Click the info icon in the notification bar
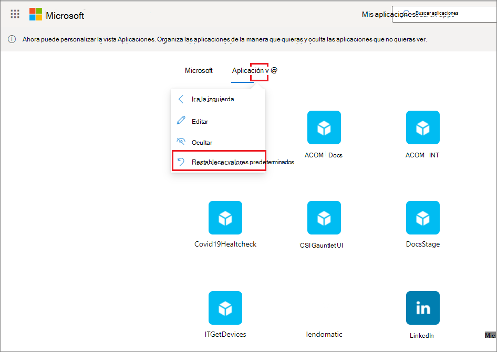The width and height of the screenshot is (497, 352). tap(12, 39)
